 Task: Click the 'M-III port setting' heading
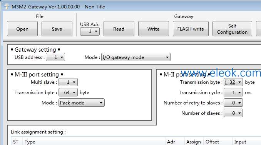(37, 75)
